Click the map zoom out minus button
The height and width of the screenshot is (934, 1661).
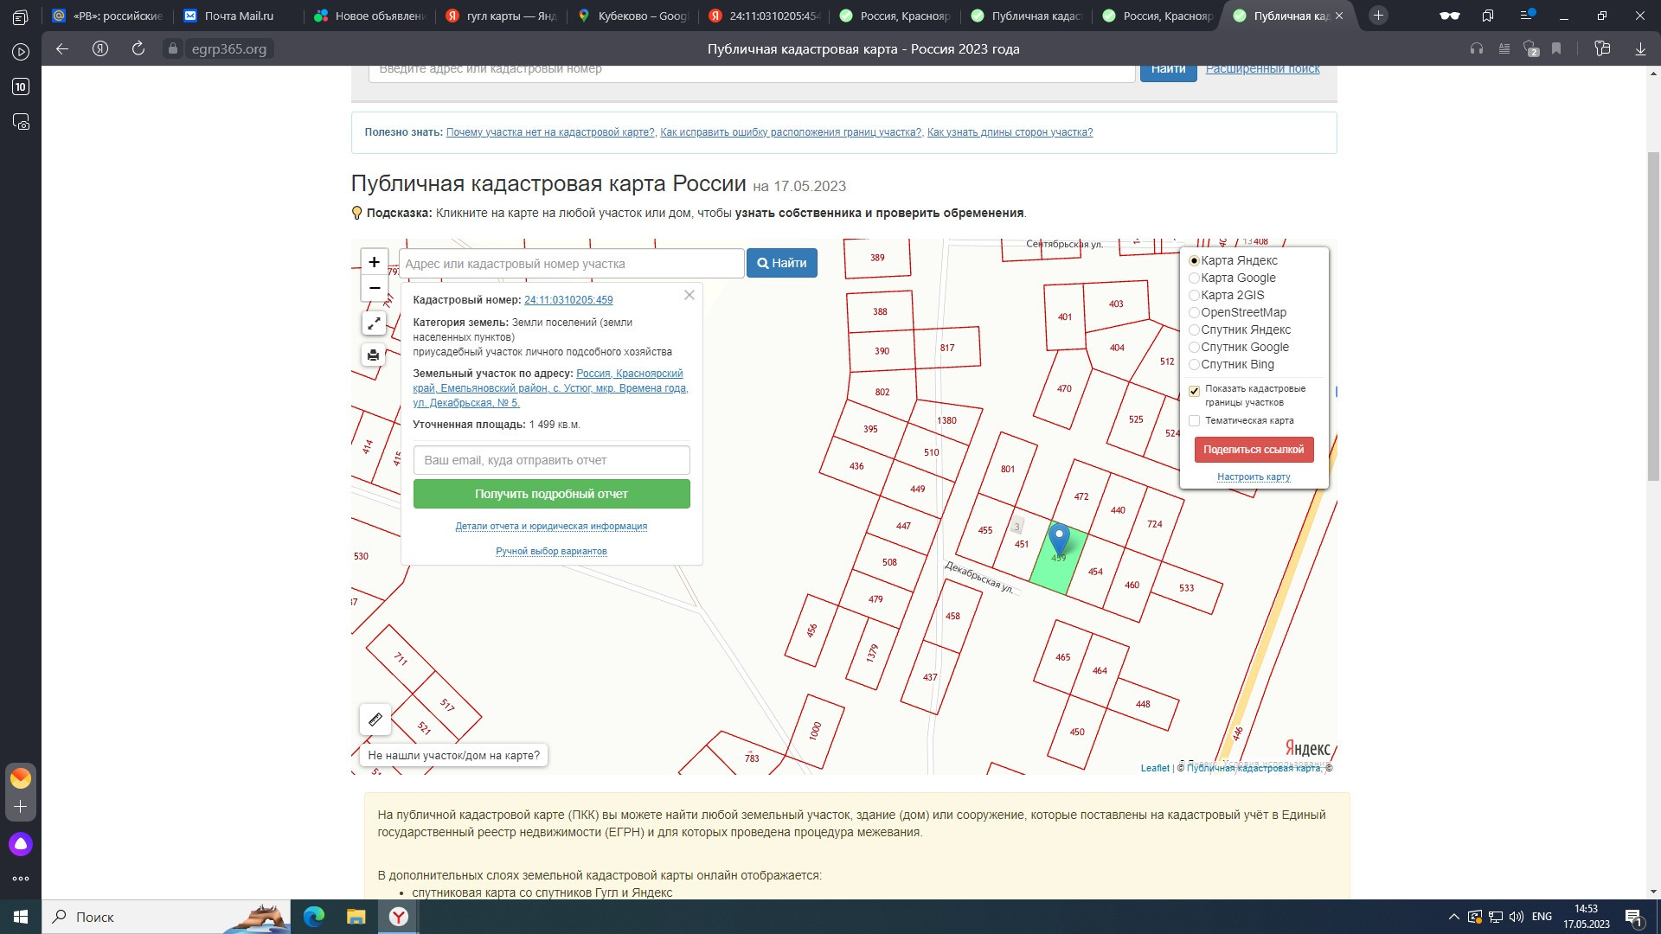[374, 288]
